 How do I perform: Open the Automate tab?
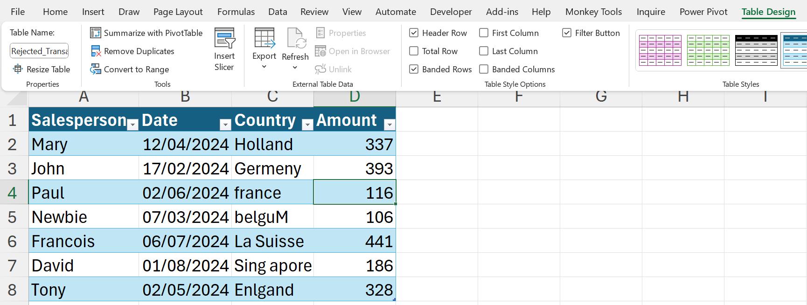tap(396, 12)
